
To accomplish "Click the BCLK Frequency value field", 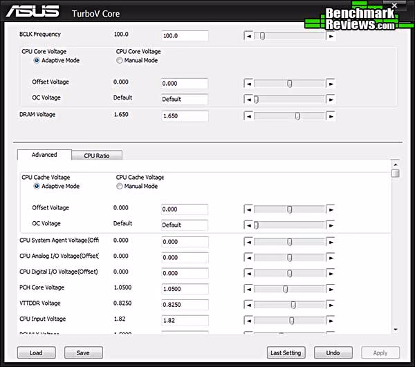I will (x=185, y=36).
